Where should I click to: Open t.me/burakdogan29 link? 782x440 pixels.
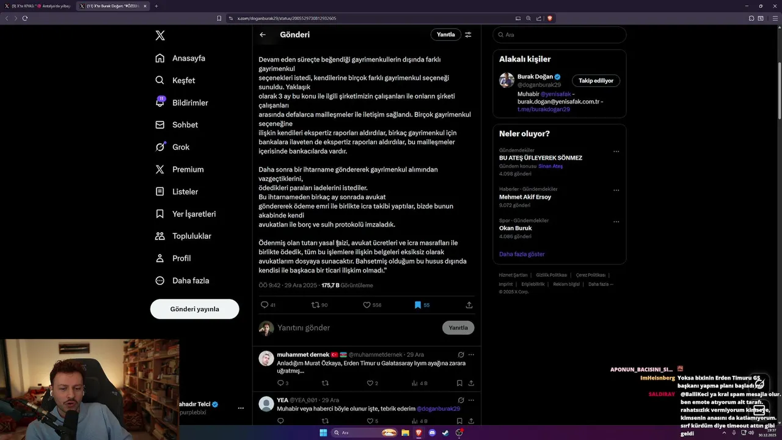(x=544, y=109)
